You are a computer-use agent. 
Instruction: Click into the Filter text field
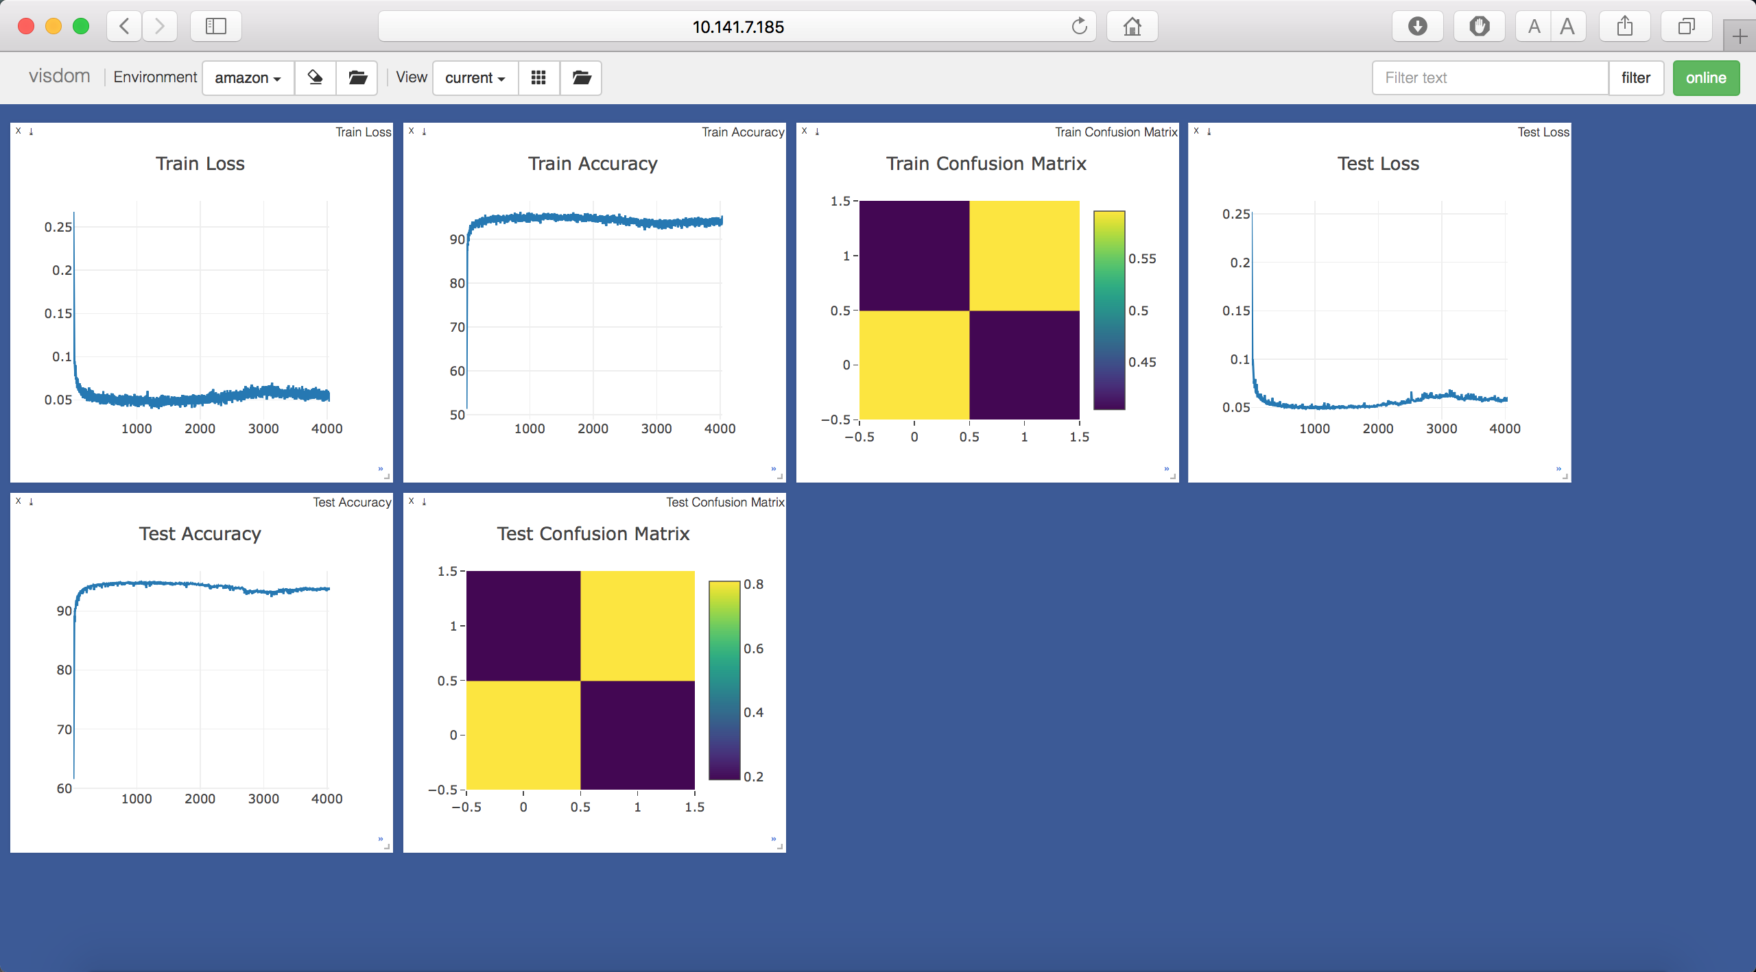point(1489,77)
